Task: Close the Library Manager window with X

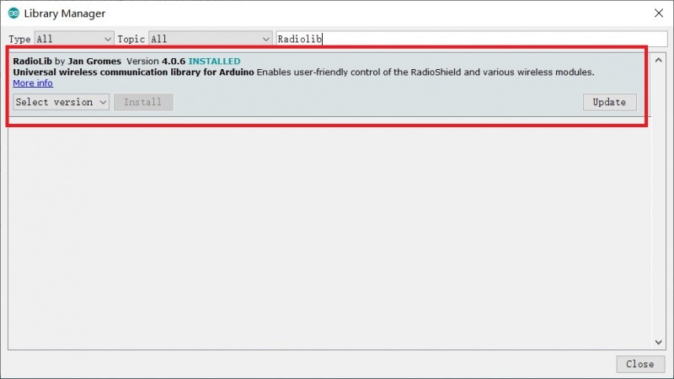Action: click(x=659, y=13)
